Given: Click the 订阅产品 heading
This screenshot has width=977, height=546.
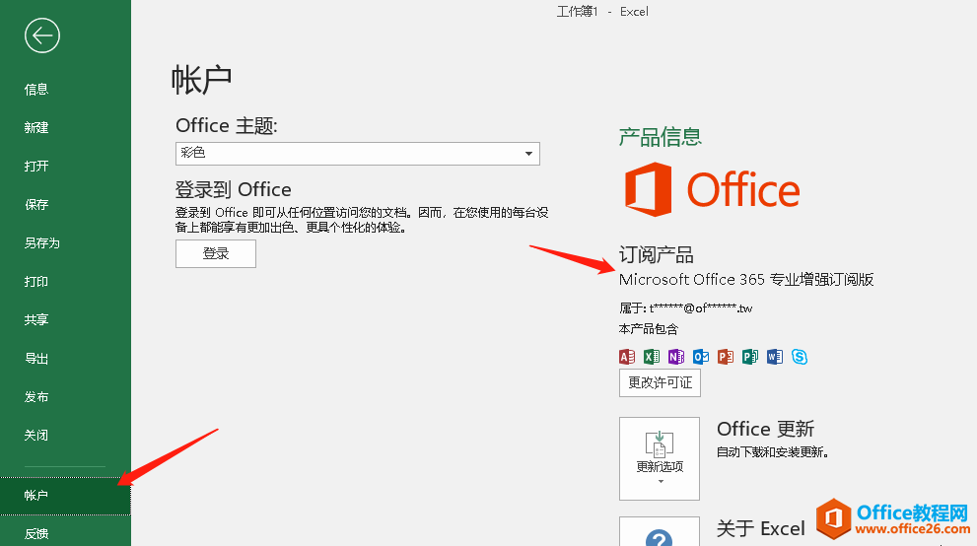Looking at the screenshot, I should click(657, 254).
